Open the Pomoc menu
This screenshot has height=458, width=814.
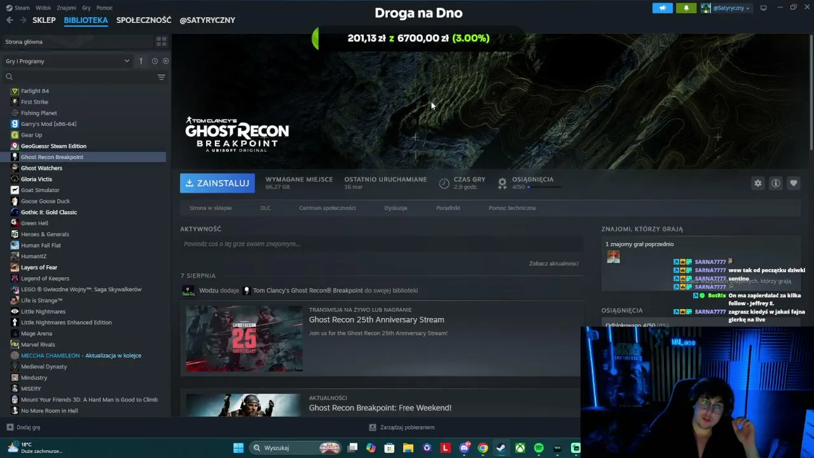tap(104, 8)
